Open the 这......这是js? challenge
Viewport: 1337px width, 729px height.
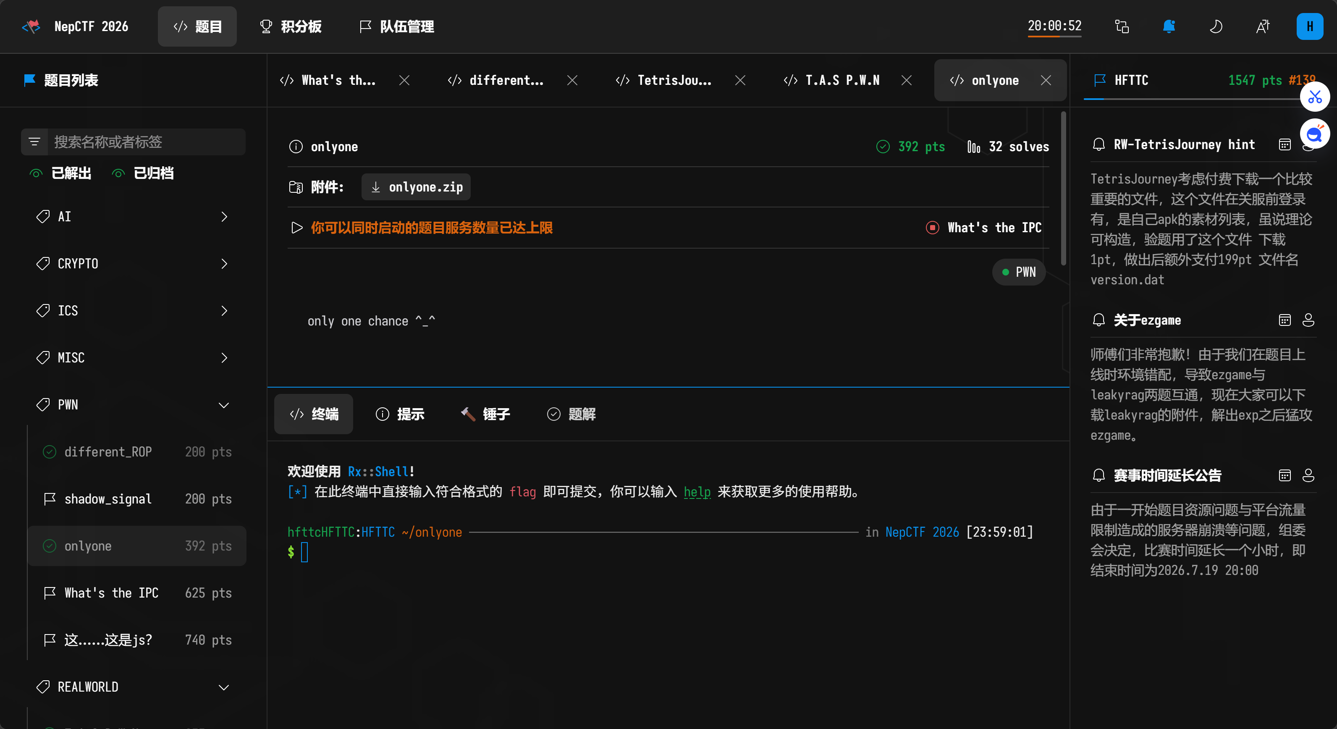[x=137, y=640]
